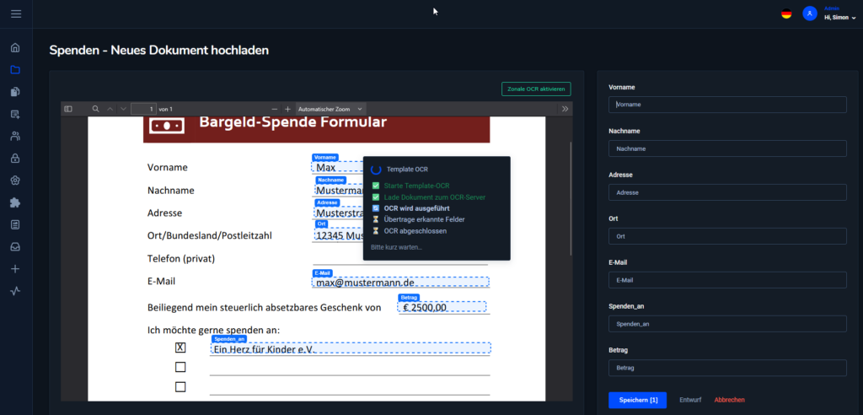Screen dimensions: 863x415
Task: Click the lock icon in sidebar
Action: pyautogui.click(x=15, y=159)
